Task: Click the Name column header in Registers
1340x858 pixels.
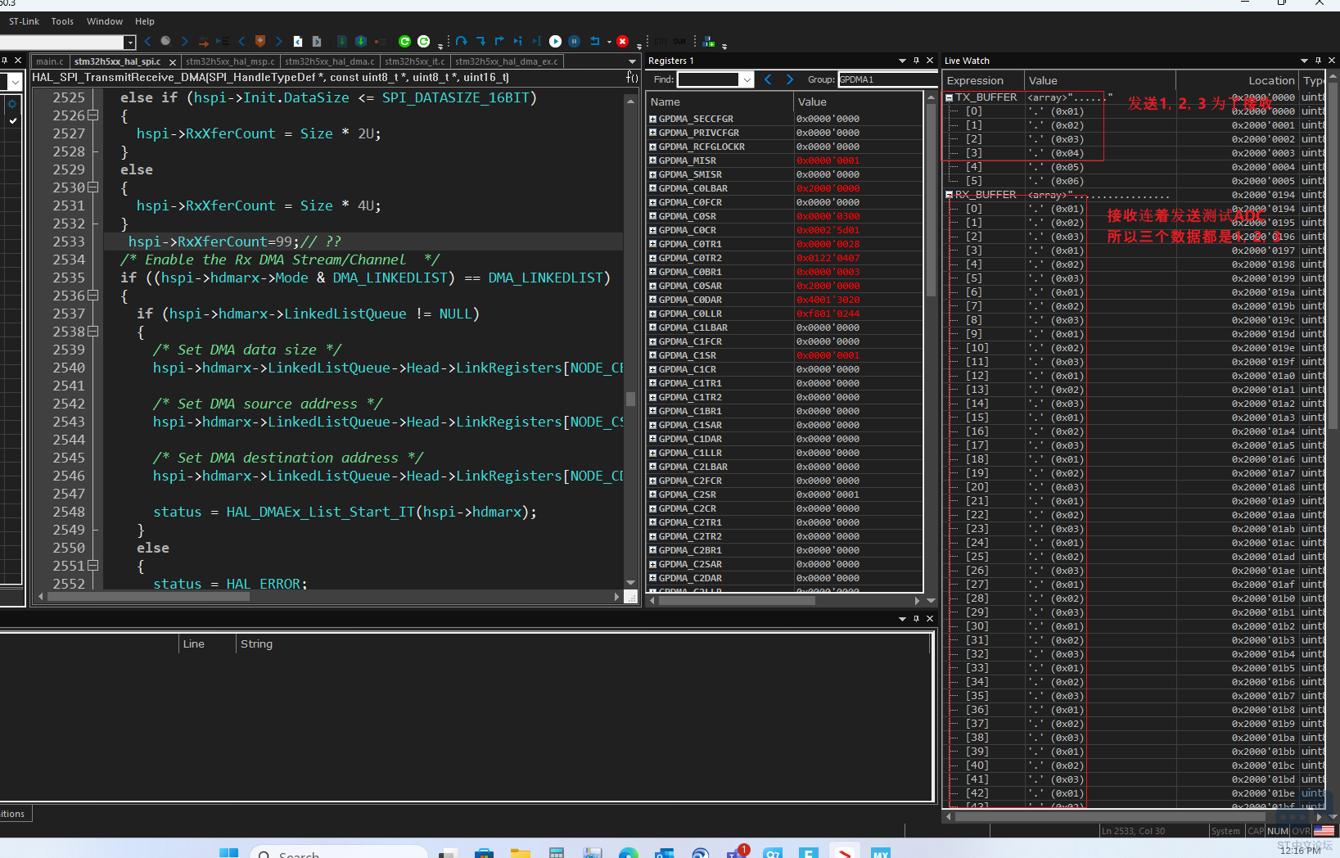Action: pos(720,102)
